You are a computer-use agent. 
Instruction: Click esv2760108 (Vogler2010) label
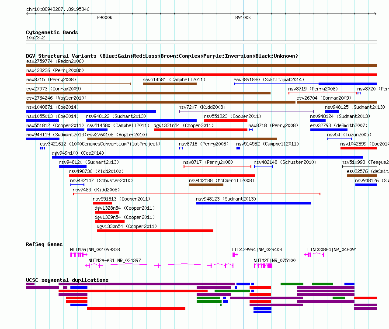click(x=117, y=135)
